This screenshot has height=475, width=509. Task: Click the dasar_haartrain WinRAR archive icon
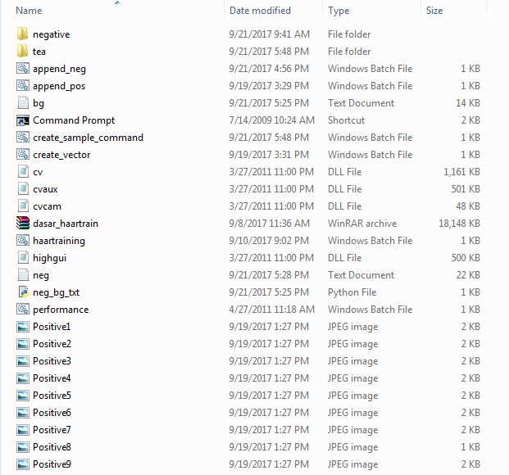tap(23, 224)
